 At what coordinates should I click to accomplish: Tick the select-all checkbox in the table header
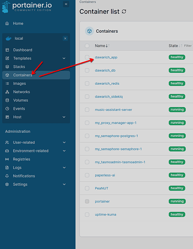pyautogui.click(x=87, y=46)
